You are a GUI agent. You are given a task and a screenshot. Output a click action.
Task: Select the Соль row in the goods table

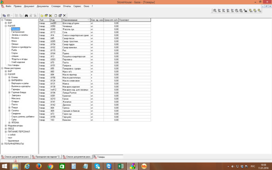tap(95, 32)
